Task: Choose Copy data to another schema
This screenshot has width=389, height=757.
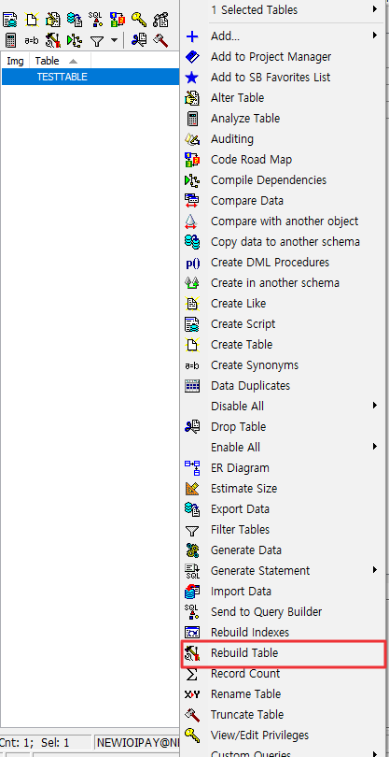Action: point(283,242)
